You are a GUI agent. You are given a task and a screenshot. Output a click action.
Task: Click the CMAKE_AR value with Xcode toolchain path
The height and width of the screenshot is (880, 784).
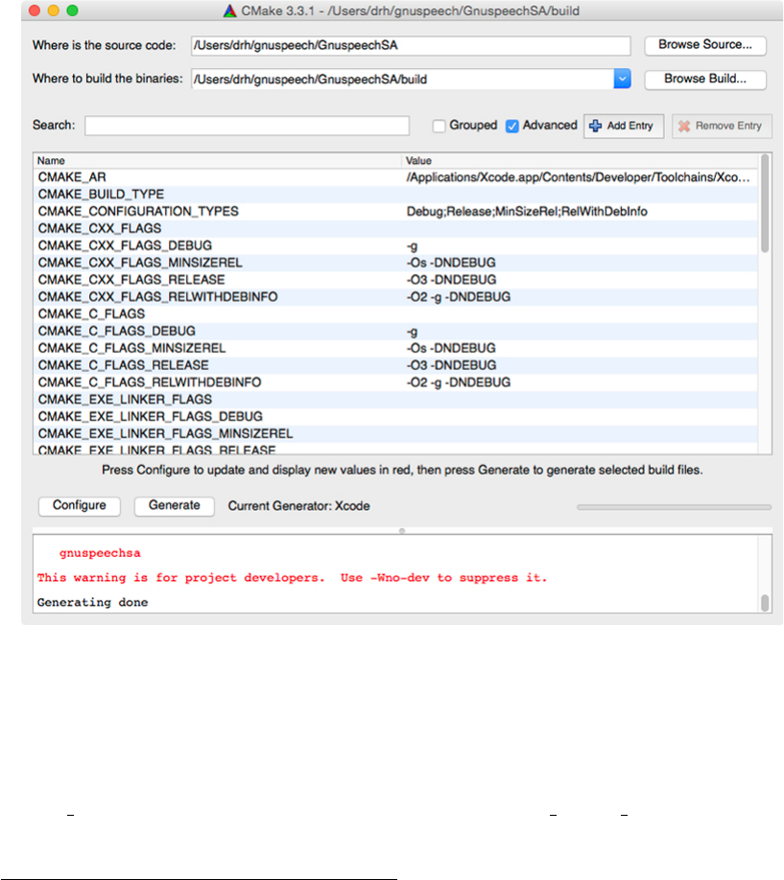point(578,177)
